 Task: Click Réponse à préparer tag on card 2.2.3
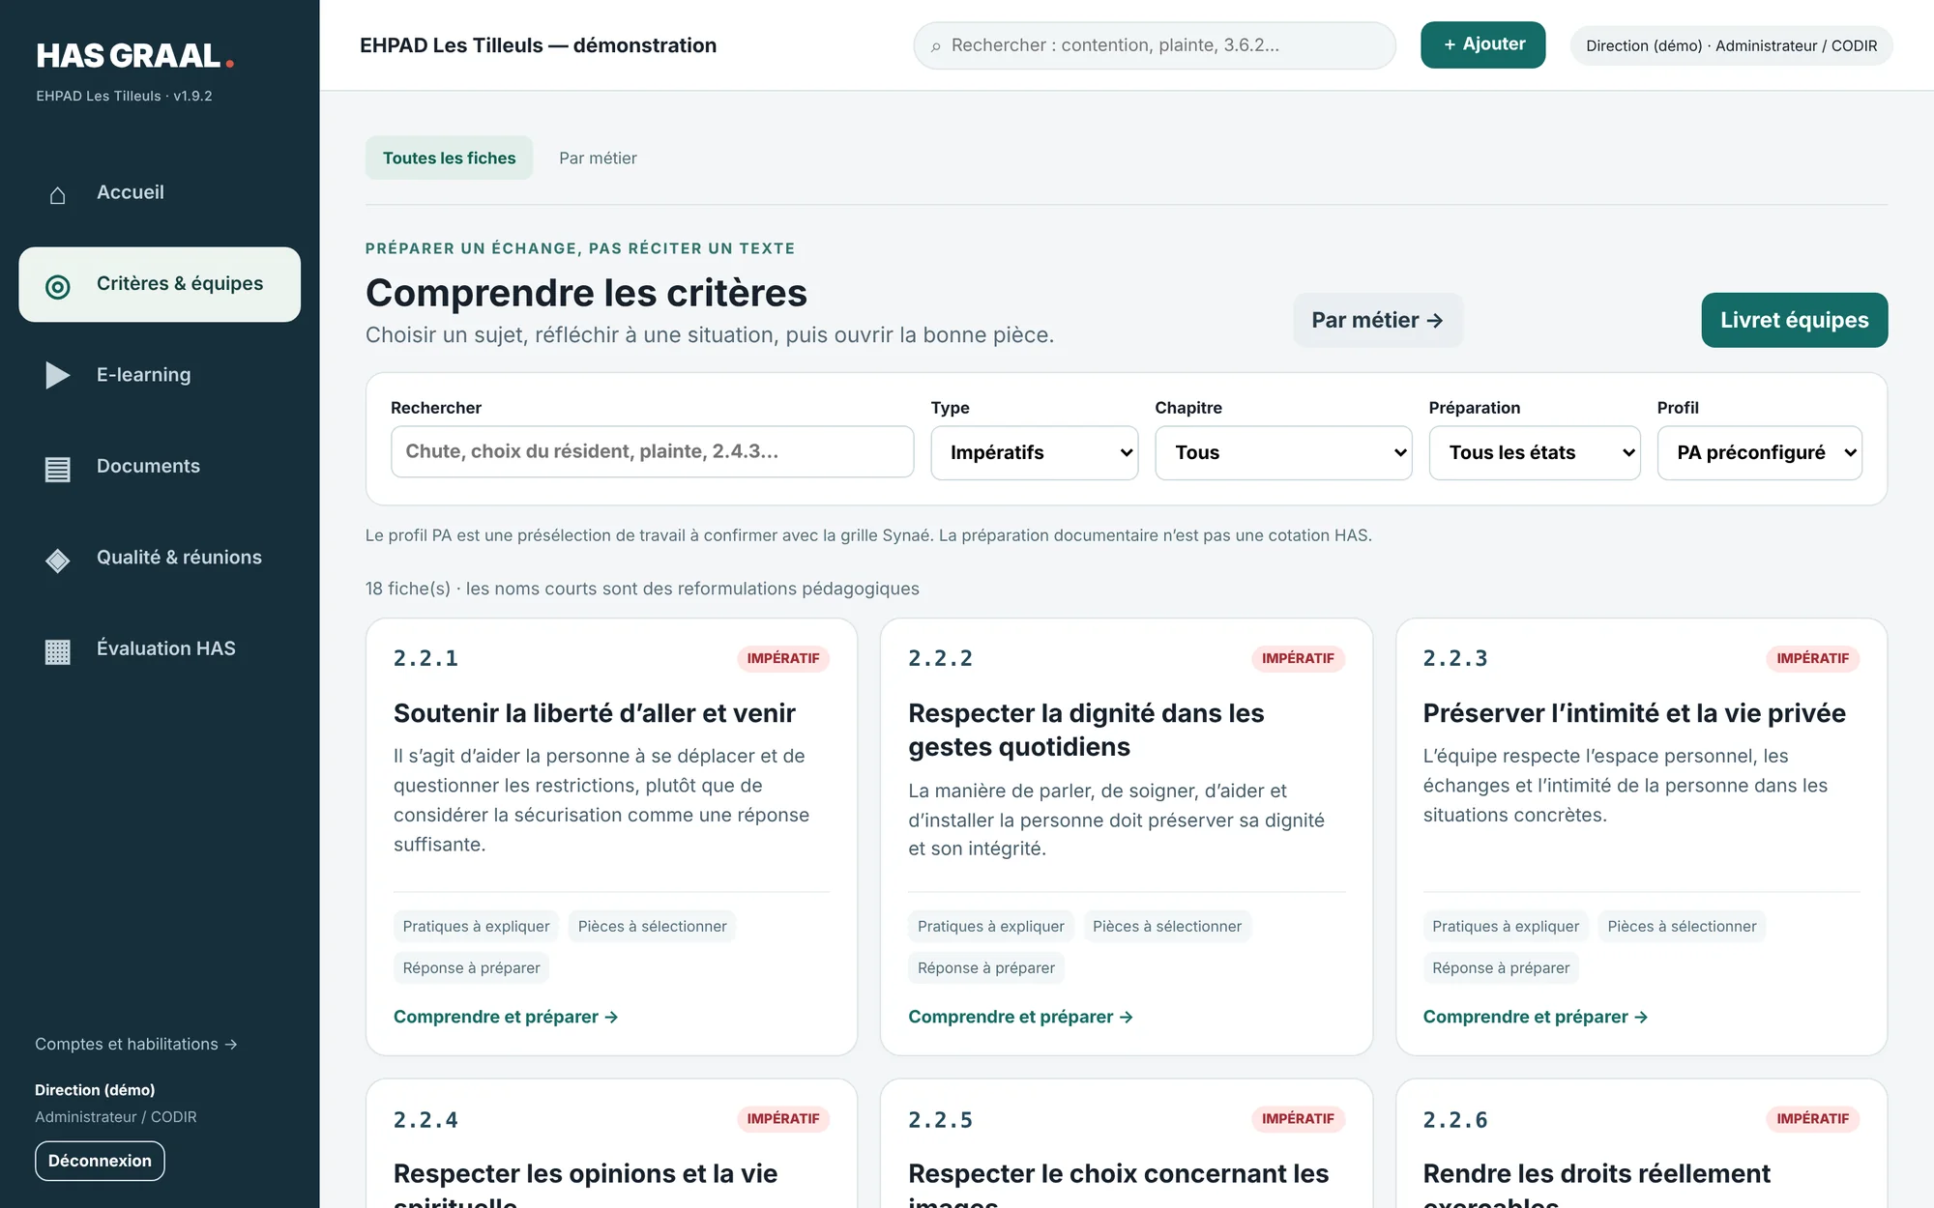(1501, 967)
